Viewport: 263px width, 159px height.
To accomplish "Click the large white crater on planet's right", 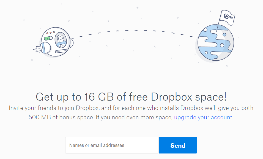I will [x=222, y=45].
